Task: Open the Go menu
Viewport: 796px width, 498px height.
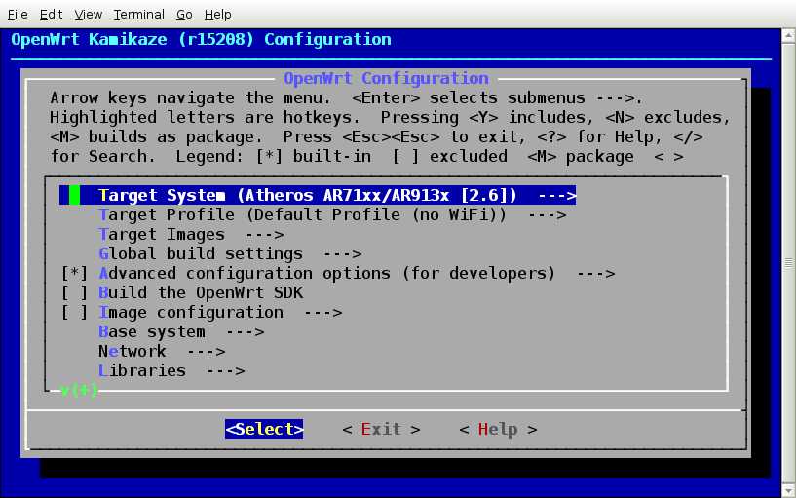Action: coord(184,15)
